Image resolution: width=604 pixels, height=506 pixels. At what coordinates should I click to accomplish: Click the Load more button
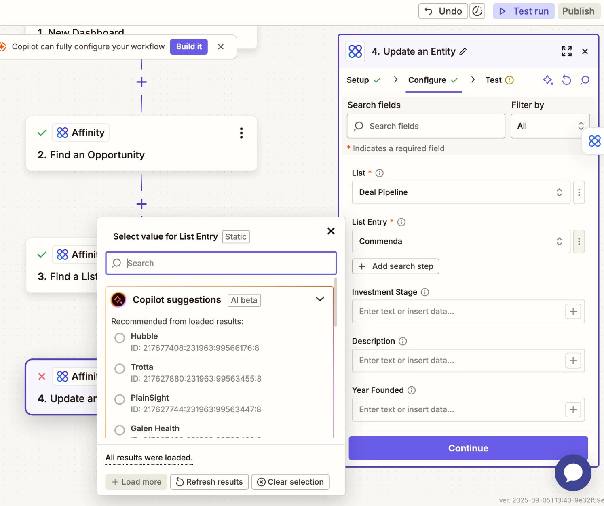136,482
